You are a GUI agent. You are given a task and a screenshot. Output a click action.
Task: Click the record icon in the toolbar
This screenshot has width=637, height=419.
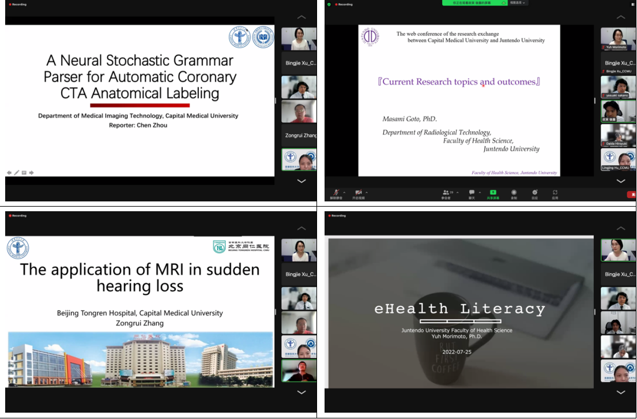pyautogui.click(x=514, y=192)
